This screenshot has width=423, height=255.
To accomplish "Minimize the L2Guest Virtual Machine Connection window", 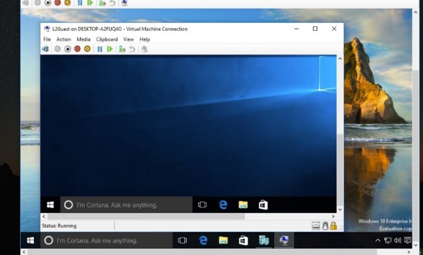I will point(297,29).
